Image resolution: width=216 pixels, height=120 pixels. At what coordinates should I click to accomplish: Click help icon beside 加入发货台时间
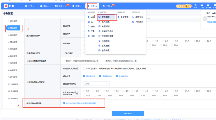point(77,93)
